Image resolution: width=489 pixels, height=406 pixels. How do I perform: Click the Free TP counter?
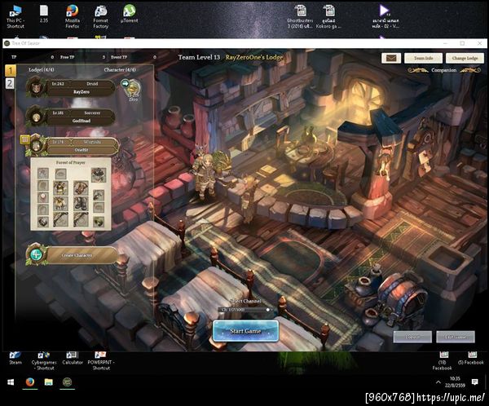coord(82,57)
